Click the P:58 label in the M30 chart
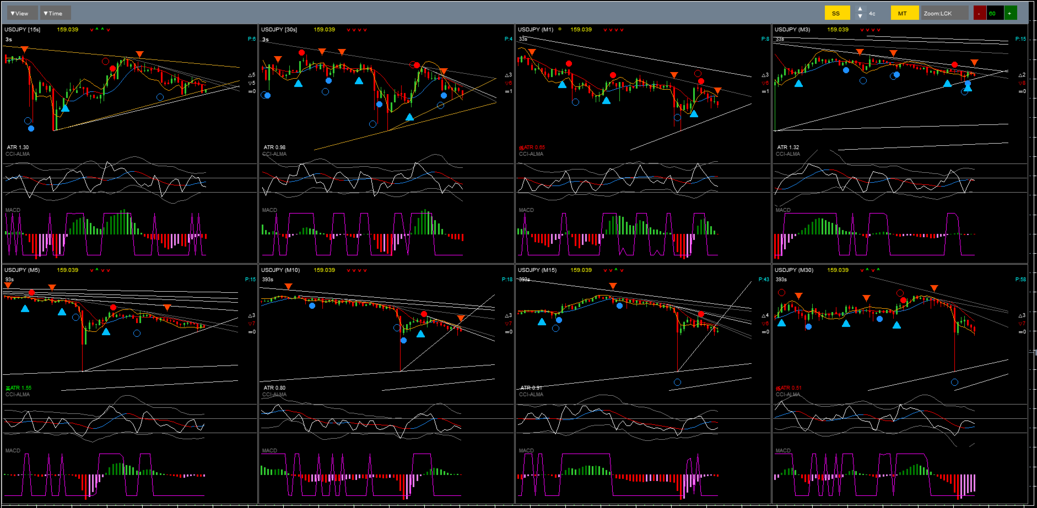 coord(1020,280)
